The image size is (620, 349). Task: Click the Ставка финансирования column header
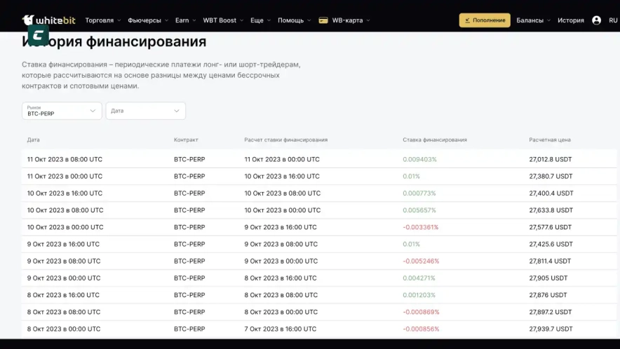click(434, 140)
